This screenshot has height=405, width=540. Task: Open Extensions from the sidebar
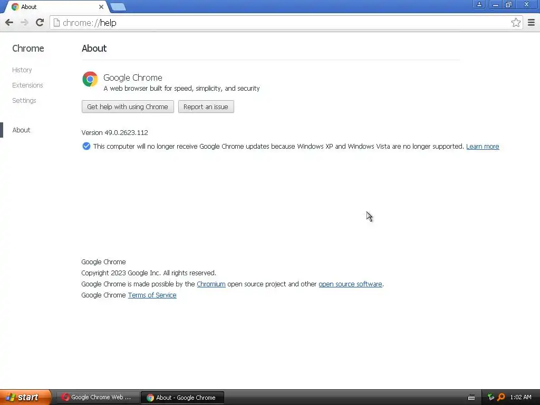27,85
